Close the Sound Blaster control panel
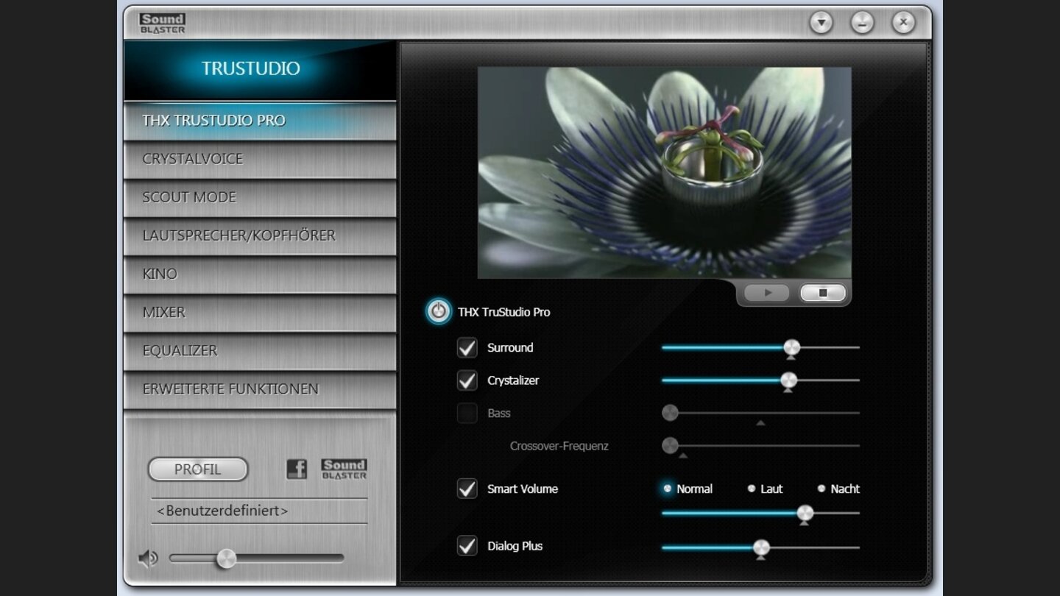Image resolution: width=1060 pixels, height=596 pixels. tap(903, 23)
